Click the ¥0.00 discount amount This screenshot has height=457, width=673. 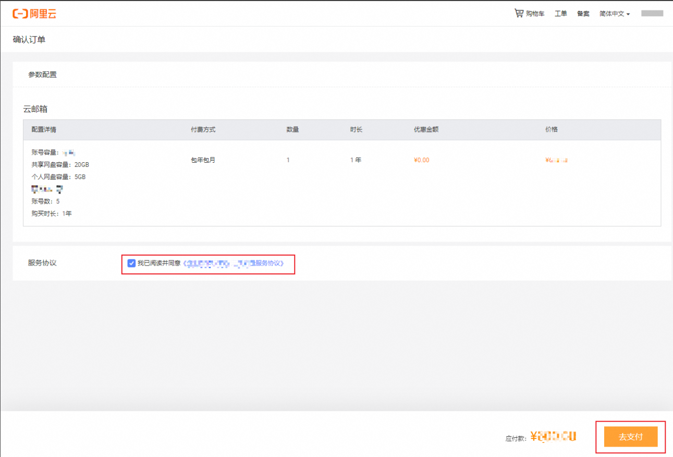pyautogui.click(x=421, y=160)
